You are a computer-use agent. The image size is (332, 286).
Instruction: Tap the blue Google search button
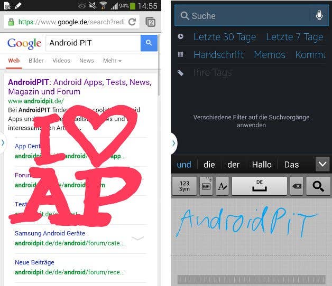point(149,43)
